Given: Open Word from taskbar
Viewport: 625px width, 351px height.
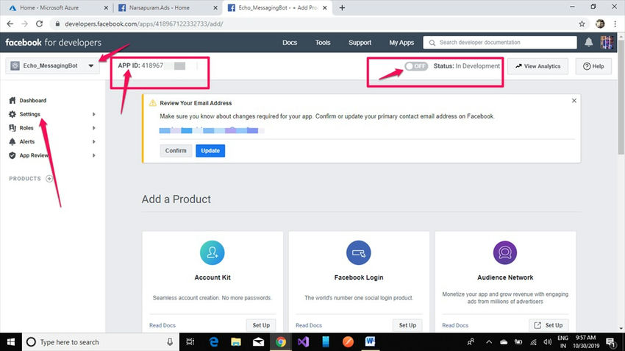Looking at the screenshot, I should coord(370,342).
